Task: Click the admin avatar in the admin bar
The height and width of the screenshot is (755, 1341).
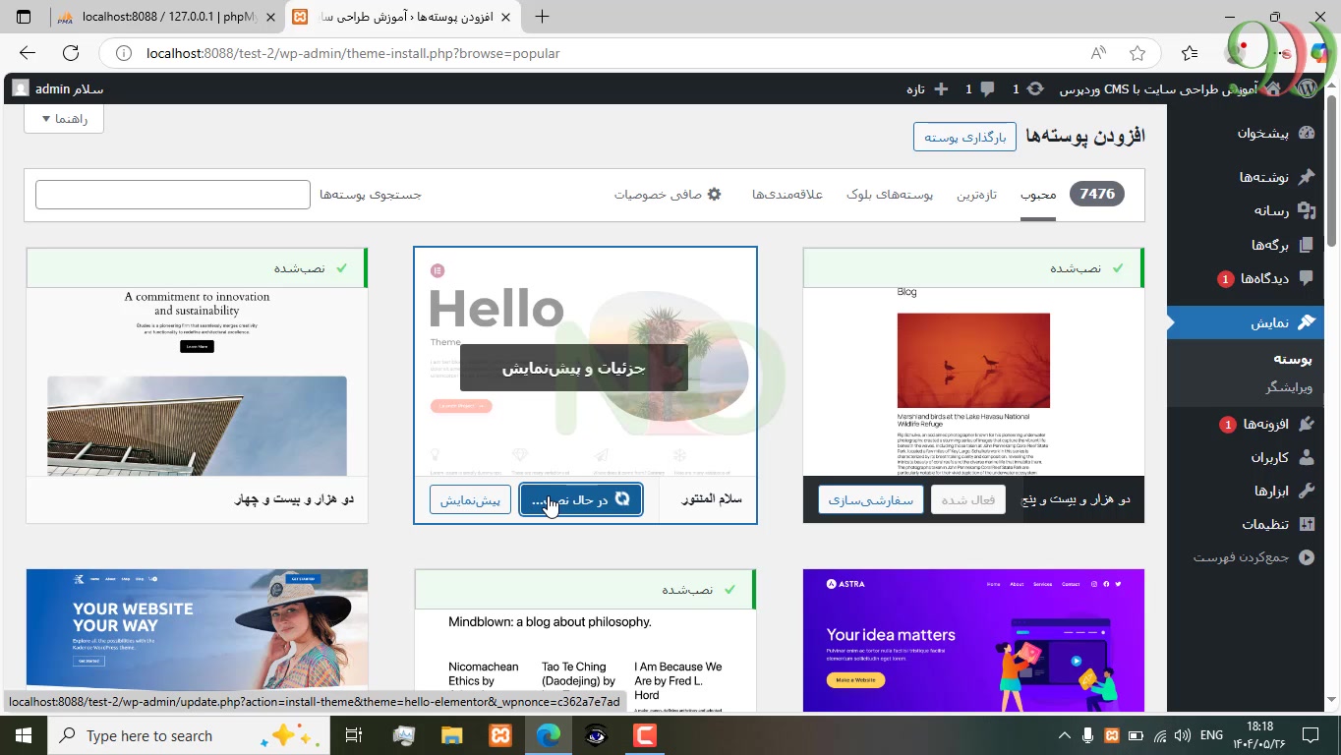Action: pyautogui.click(x=21, y=88)
